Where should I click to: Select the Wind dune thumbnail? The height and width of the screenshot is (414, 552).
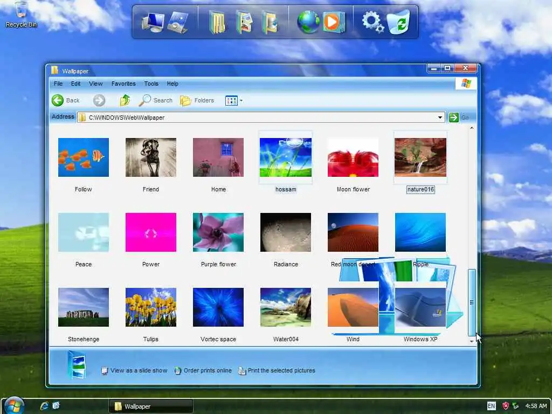[x=353, y=307]
